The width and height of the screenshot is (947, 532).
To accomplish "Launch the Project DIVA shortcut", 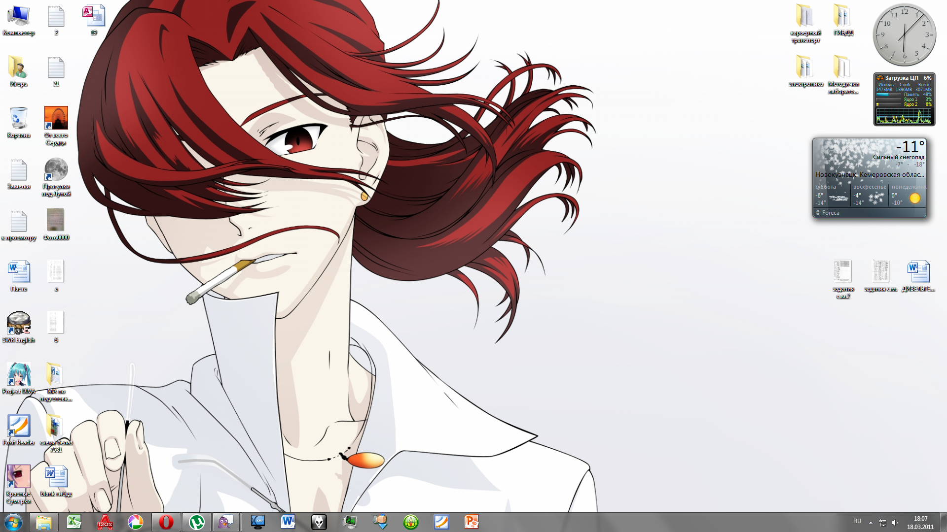I will pos(19,378).
